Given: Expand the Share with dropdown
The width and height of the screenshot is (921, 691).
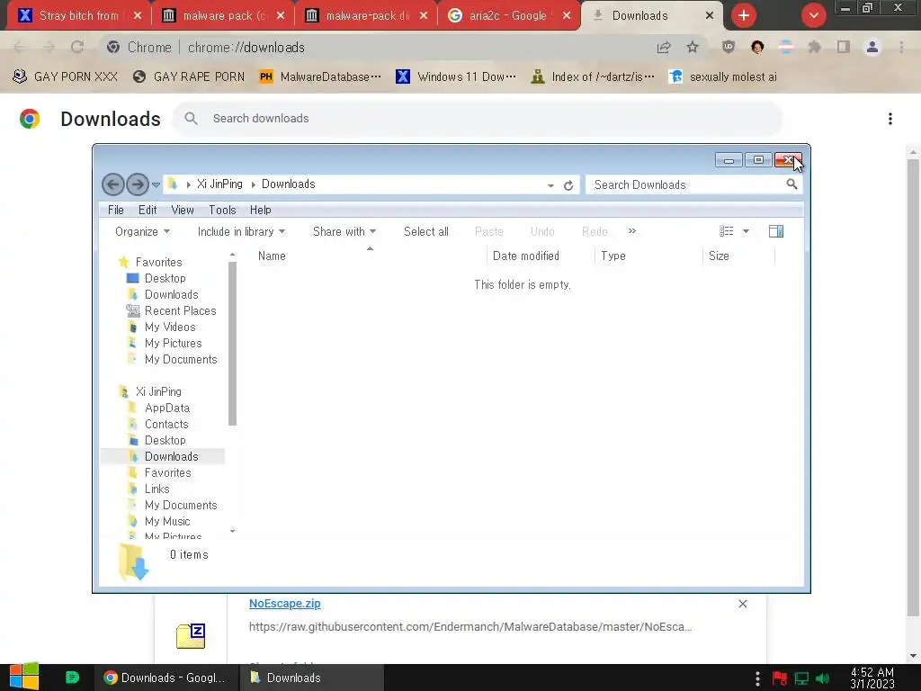Looking at the screenshot, I should pyautogui.click(x=344, y=231).
